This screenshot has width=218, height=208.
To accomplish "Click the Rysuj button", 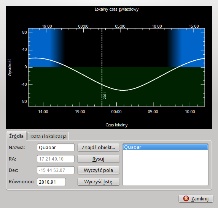I will [x=99, y=159].
